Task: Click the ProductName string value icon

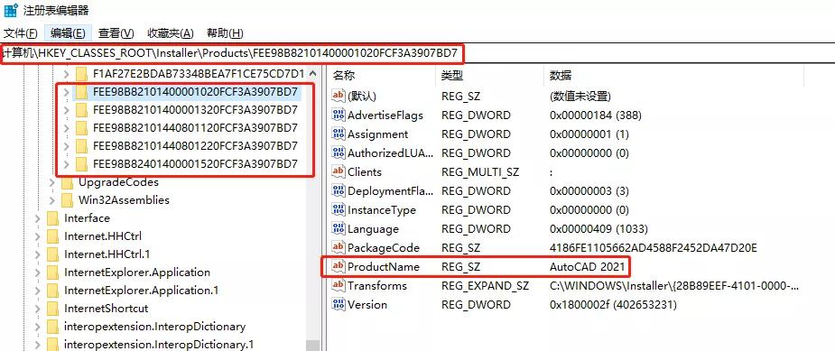Action: click(339, 266)
